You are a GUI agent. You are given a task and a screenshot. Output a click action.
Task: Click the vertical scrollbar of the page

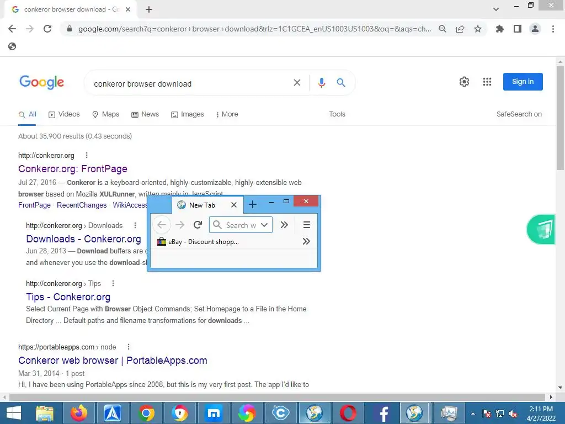point(560,118)
